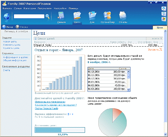Viewport: 168px width, 137px height.
Task: Click Удалить цель link
Action: tap(11, 48)
